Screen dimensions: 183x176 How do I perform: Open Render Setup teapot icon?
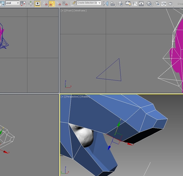point(157,4)
